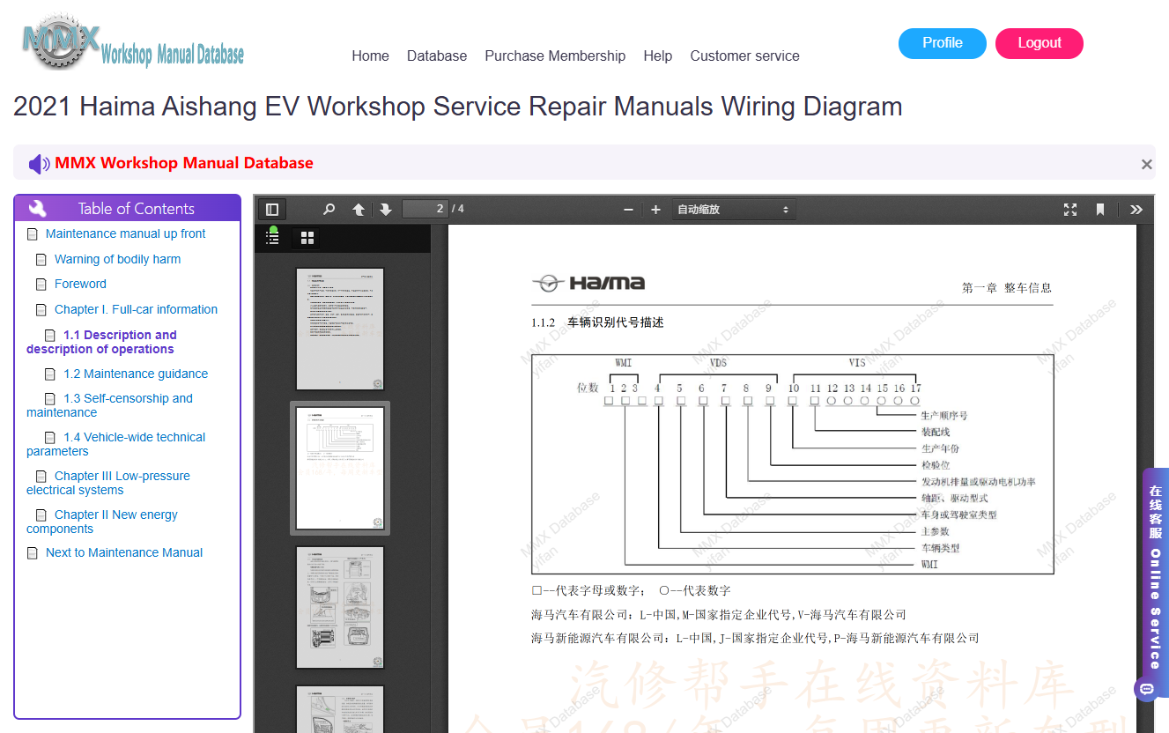Open the PDF tools double-chevron menu
This screenshot has height=733, width=1169.
tap(1136, 210)
